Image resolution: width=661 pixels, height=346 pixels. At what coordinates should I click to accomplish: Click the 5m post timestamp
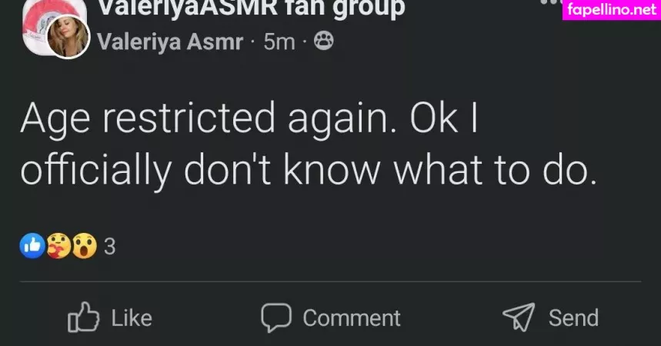279,42
